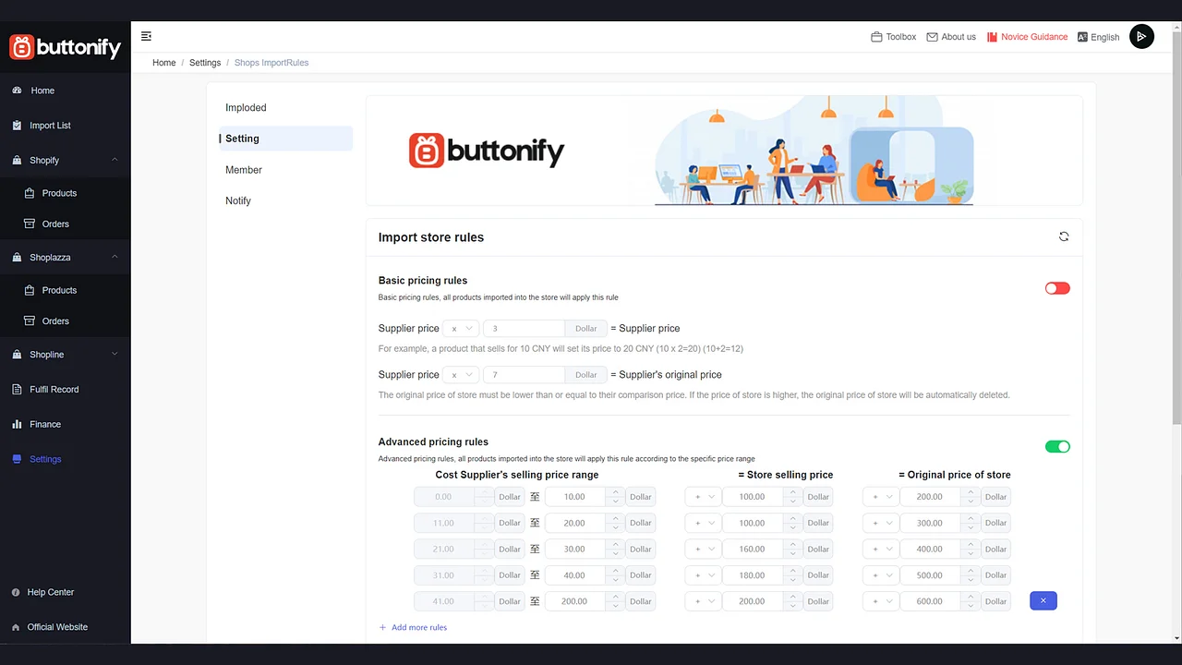Click Add more rules
This screenshot has height=665, width=1182.
coord(413,627)
